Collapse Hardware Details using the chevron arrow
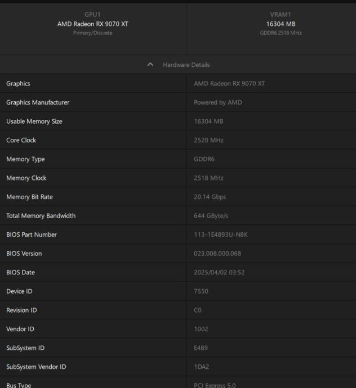Viewport: 356px width, 388px height. point(150,65)
